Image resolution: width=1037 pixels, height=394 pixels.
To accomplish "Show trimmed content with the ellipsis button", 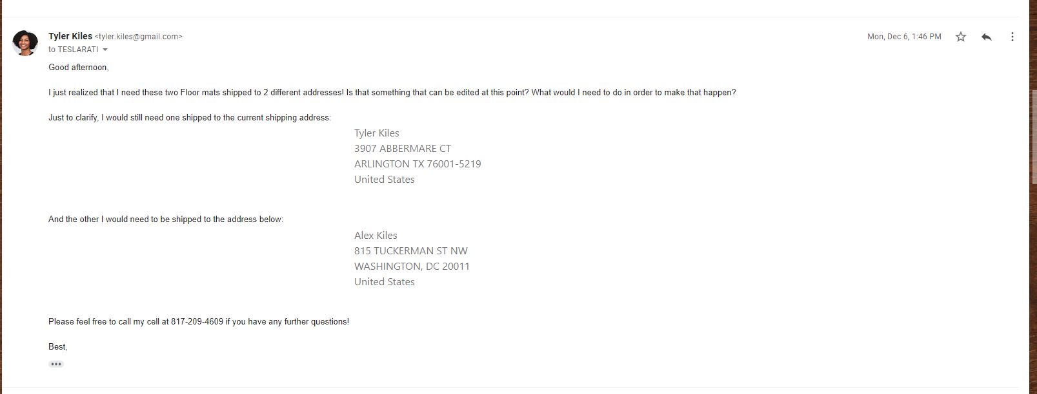I will click(x=56, y=364).
